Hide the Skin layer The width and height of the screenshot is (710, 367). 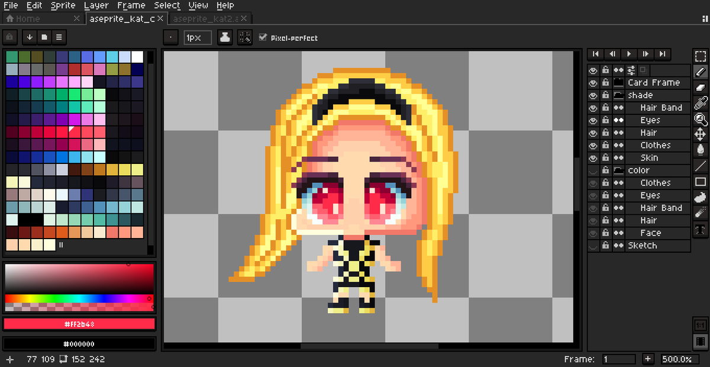[x=593, y=158]
